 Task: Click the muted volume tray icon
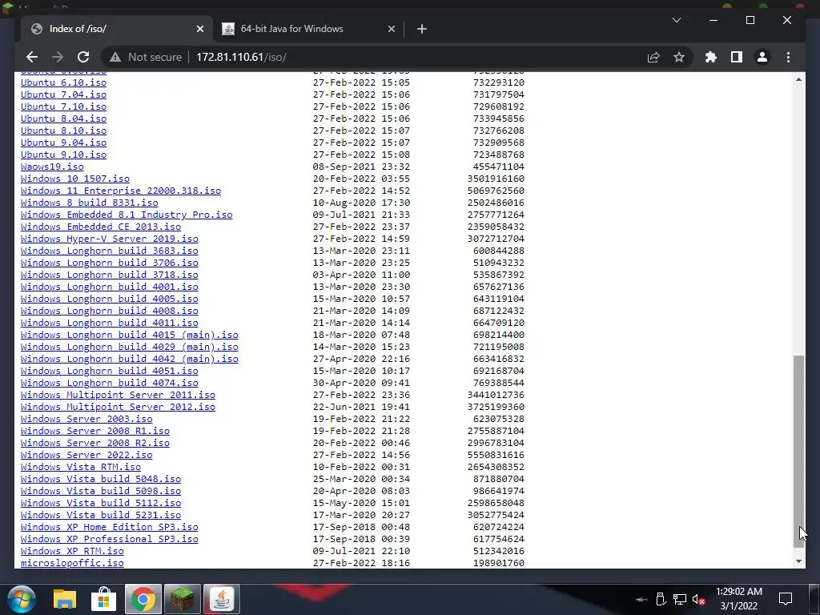(698, 599)
